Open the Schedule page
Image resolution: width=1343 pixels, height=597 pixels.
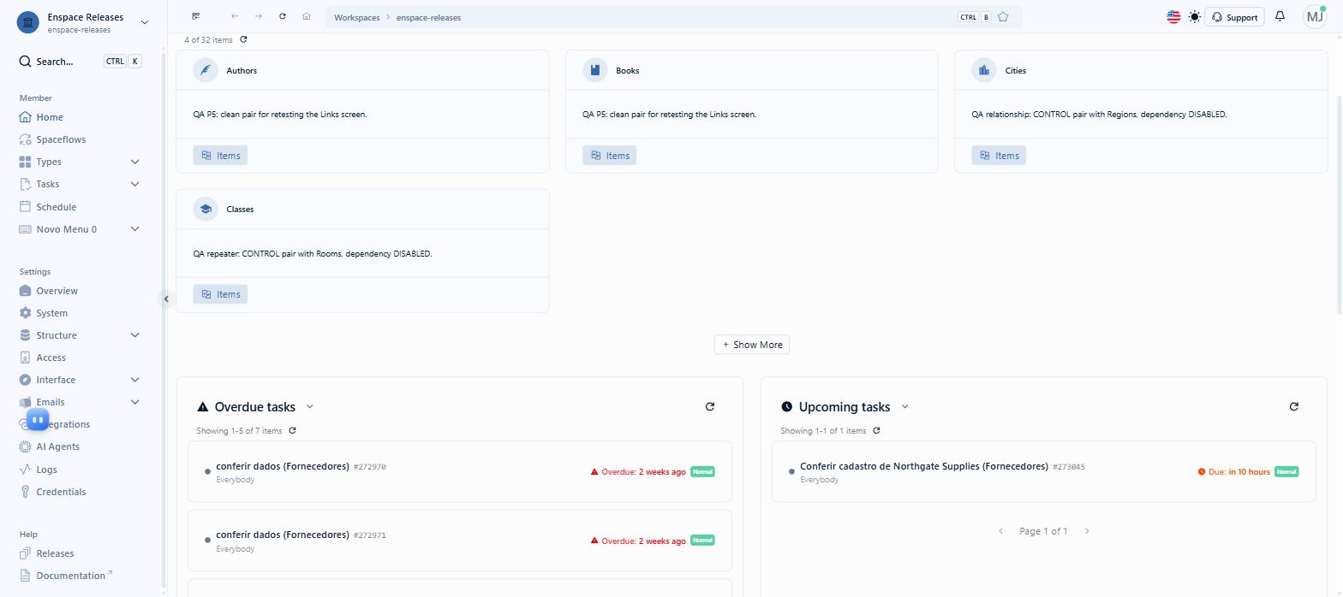click(x=56, y=207)
